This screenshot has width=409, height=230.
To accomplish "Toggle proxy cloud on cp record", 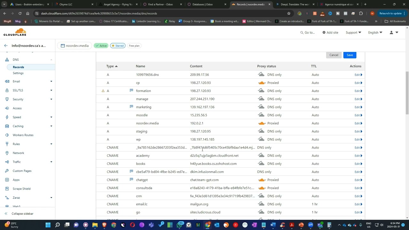I will 262,83.
